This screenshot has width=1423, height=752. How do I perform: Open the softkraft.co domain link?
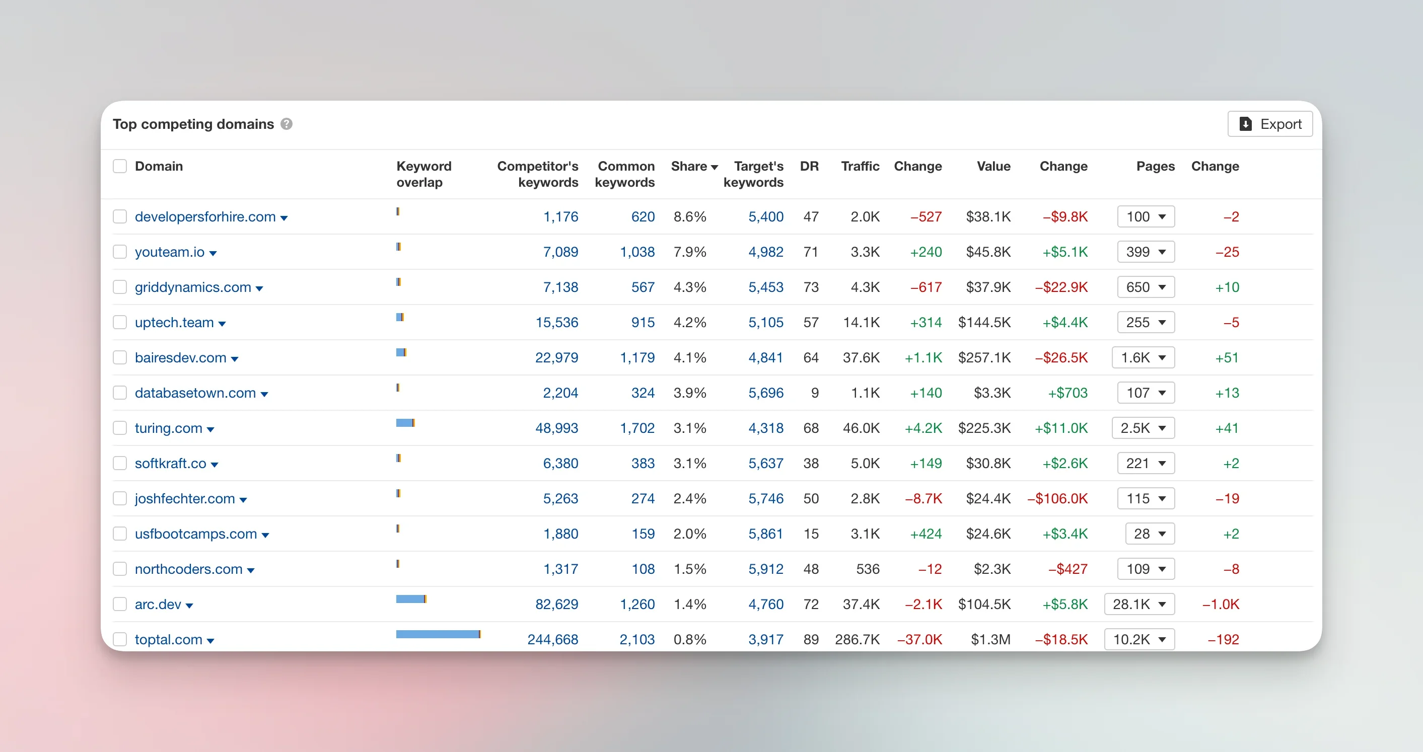tap(170, 463)
